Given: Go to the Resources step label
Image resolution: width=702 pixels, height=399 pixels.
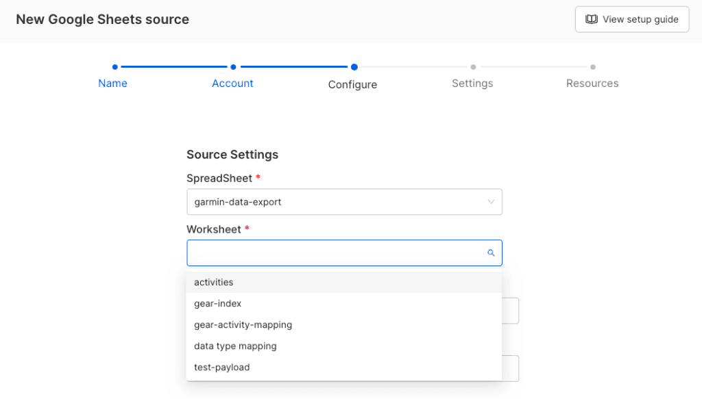Looking at the screenshot, I should pos(592,83).
